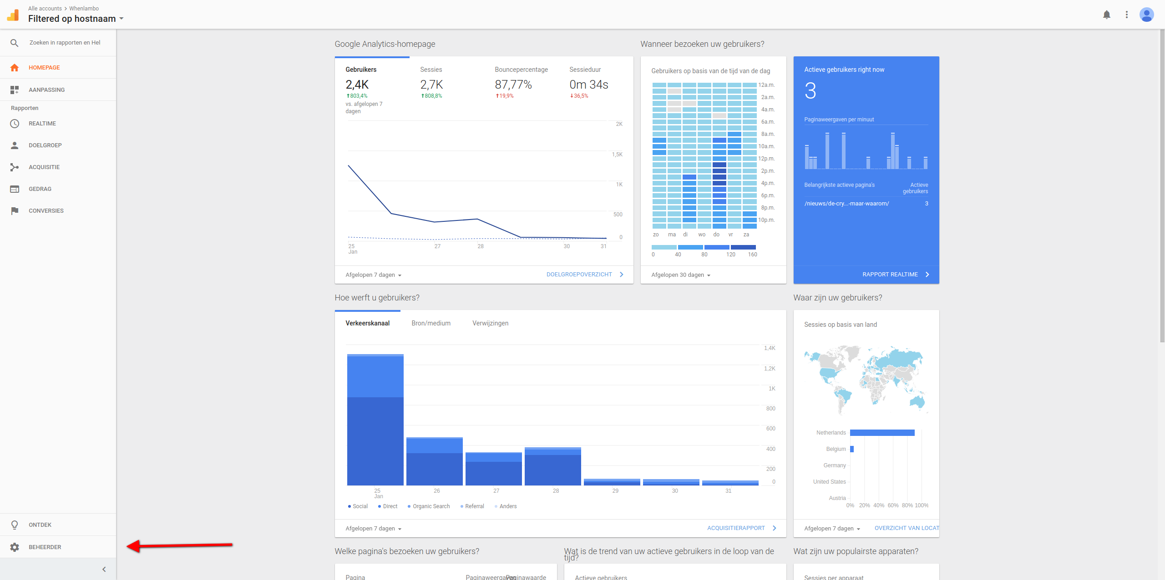Select the Verkeerskanaal tab
The width and height of the screenshot is (1165, 580).
(x=369, y=323)
